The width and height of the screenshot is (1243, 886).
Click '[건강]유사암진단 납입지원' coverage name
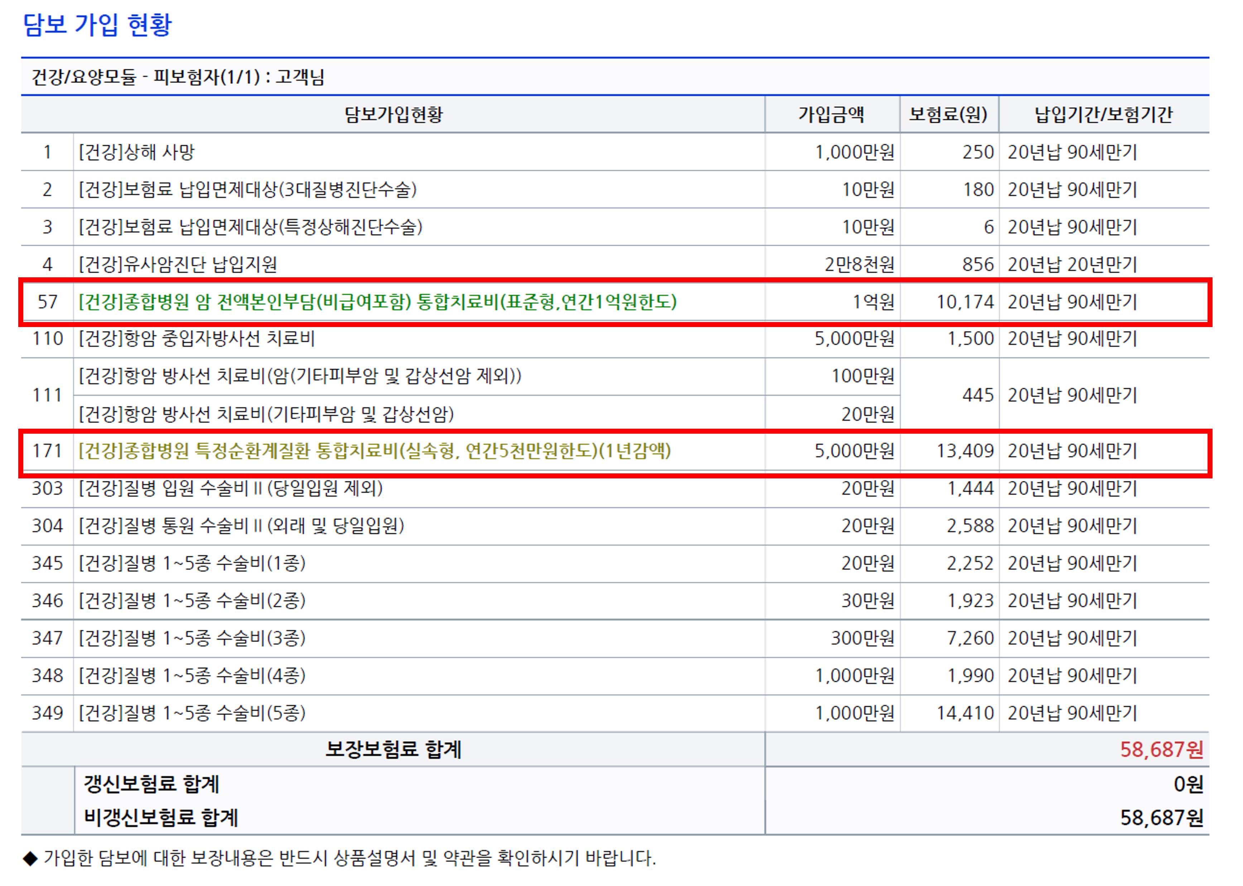[x=178, y=264]
